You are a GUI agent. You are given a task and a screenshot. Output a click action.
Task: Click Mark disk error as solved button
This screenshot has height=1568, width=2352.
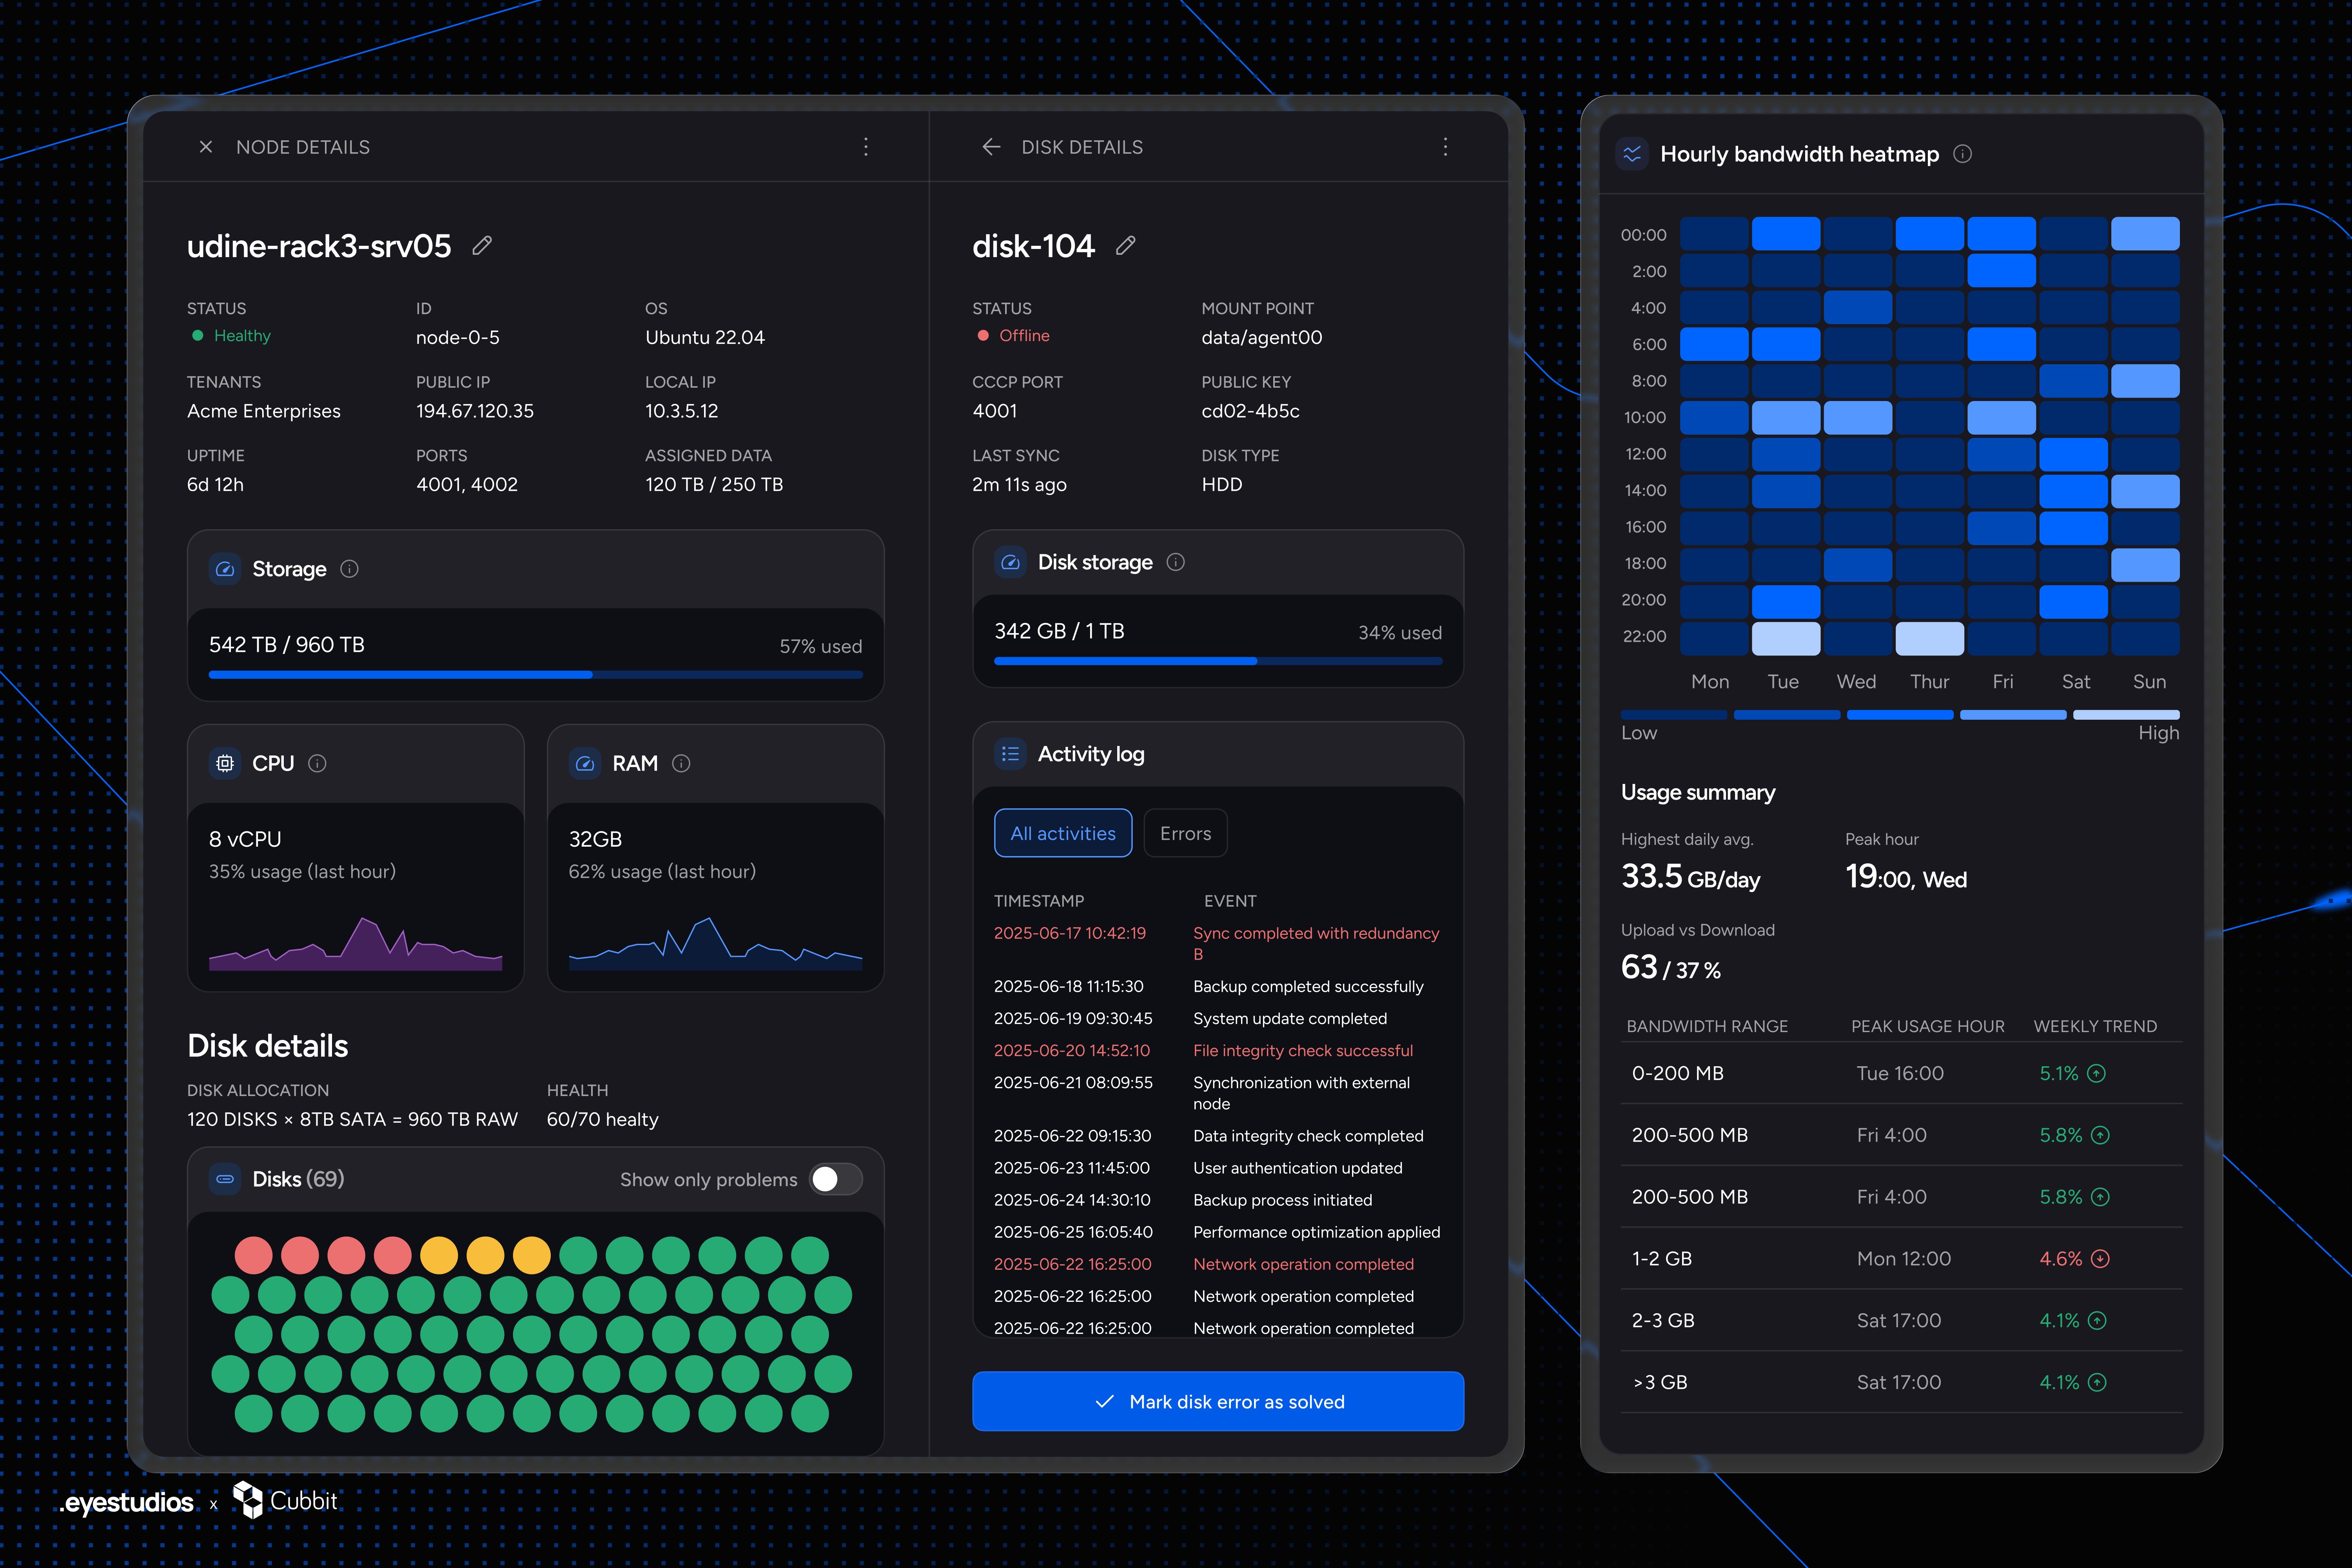1218,1401
